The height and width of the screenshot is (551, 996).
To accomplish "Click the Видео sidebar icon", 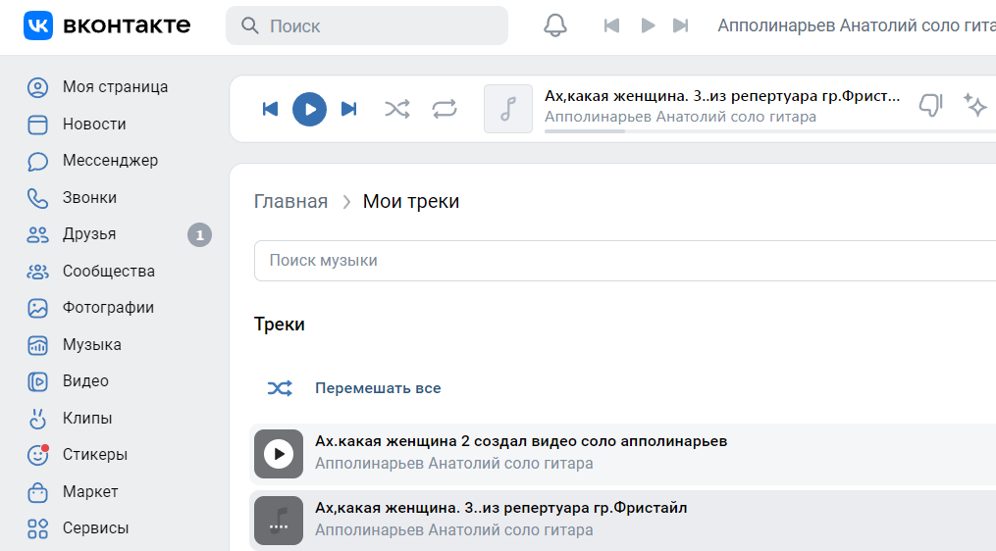I will [x=37, y=381].
